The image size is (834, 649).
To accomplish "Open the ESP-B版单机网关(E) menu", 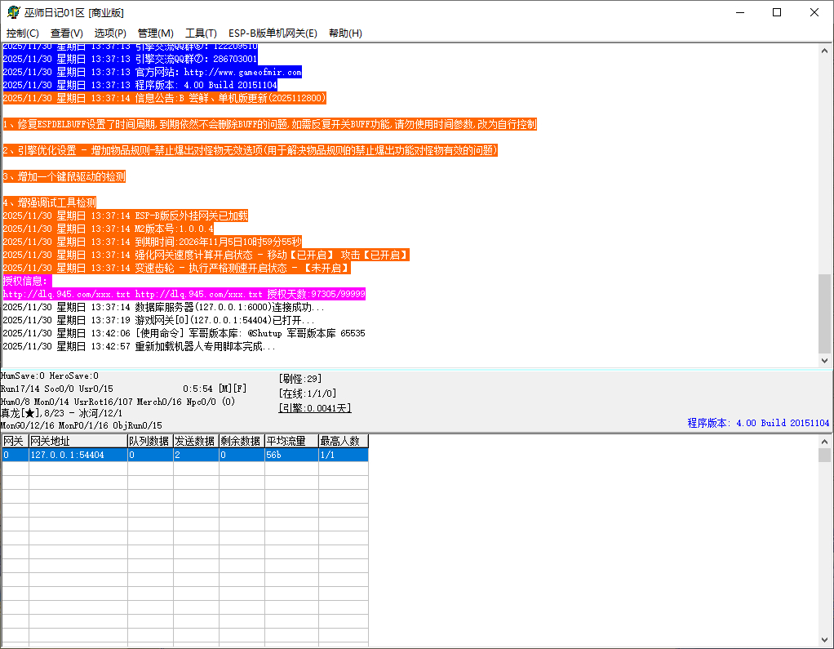I will pos(273,33).
